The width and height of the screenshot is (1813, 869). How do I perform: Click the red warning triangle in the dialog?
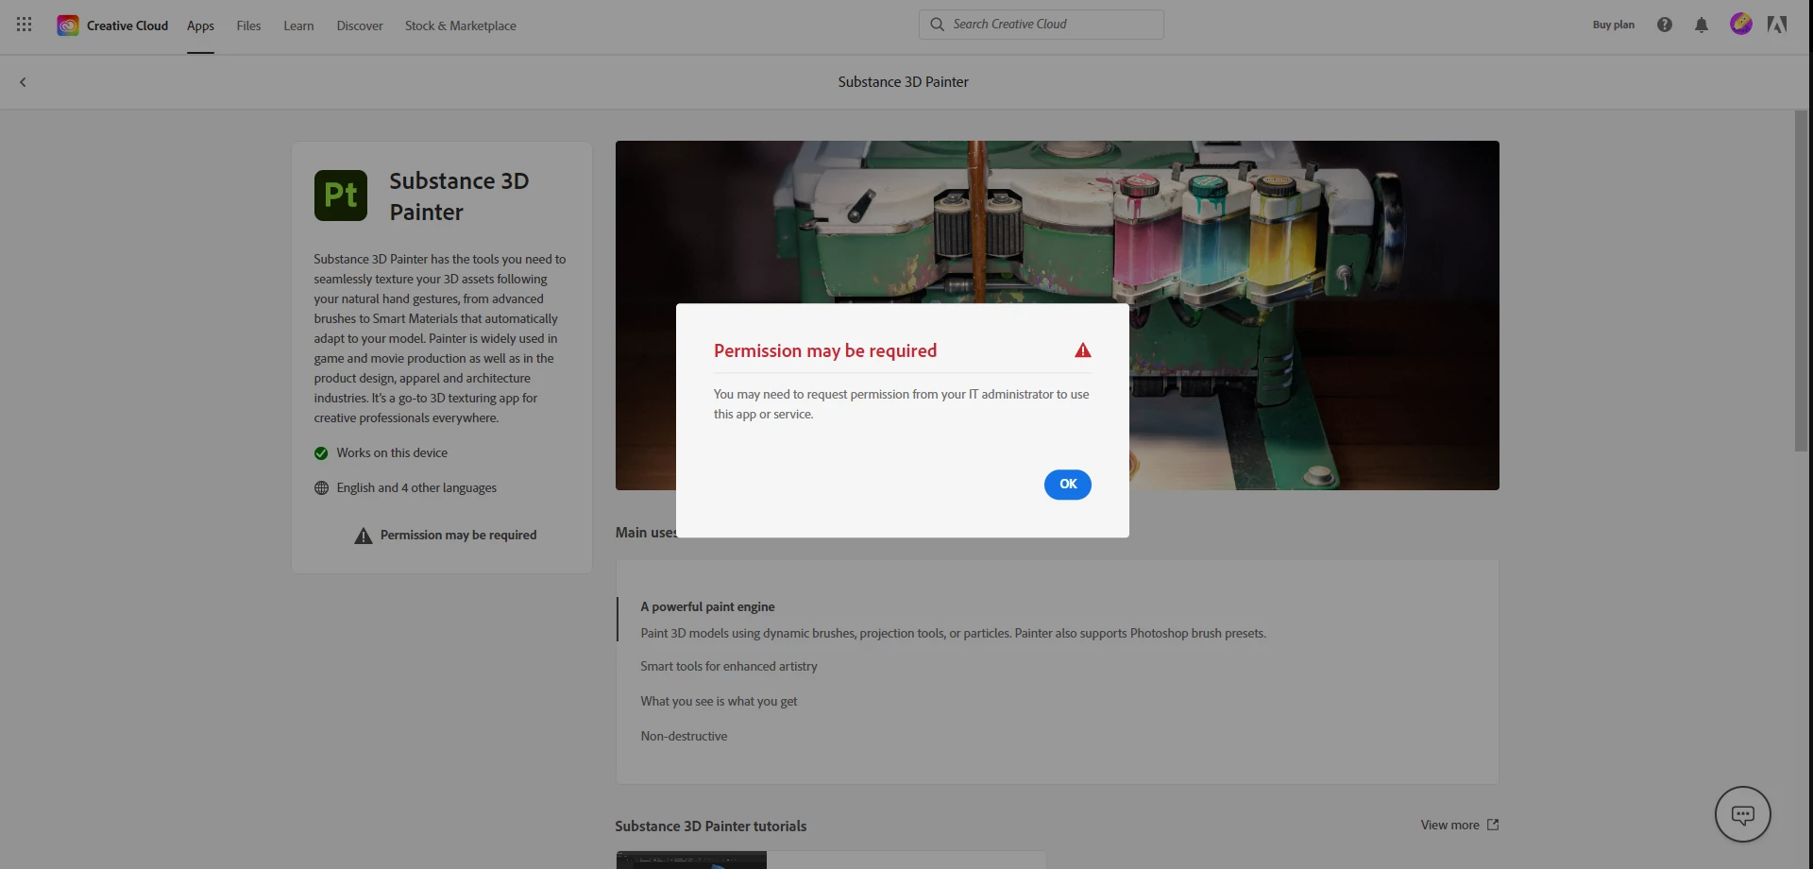coord(1083,350)
